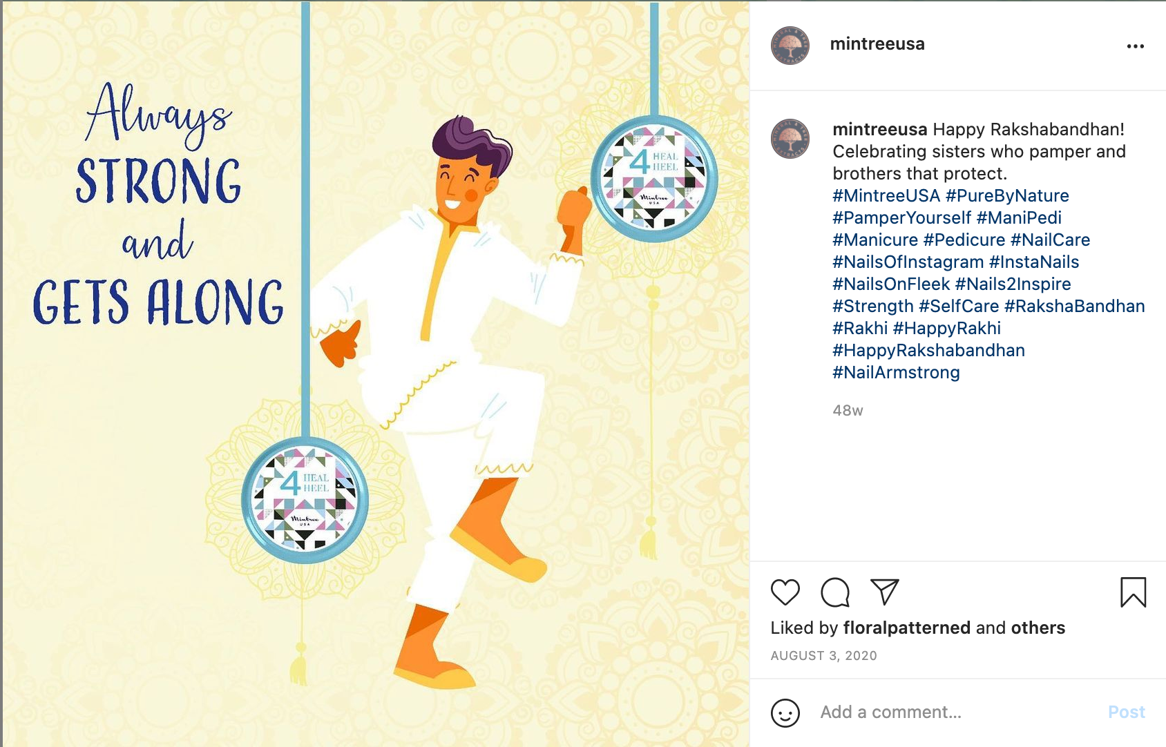The width and height of the screenshot is (1166, 747).
Task: Click the mintreeusa avatar beside the caption
Action: [x=790, y=139]
